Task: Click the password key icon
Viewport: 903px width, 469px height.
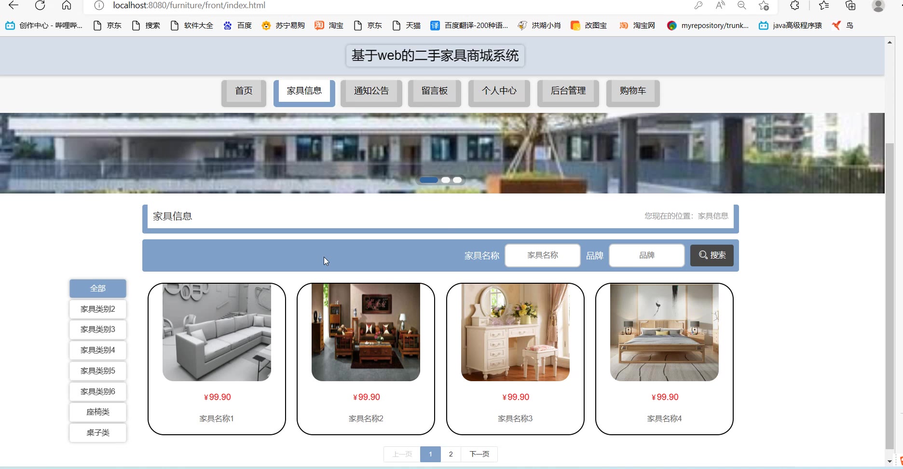Action: point(698,5)
